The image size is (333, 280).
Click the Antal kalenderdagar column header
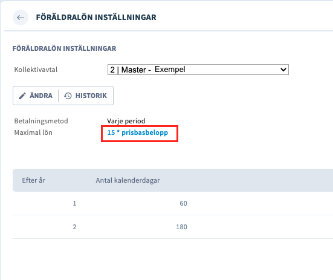(128, 180)
